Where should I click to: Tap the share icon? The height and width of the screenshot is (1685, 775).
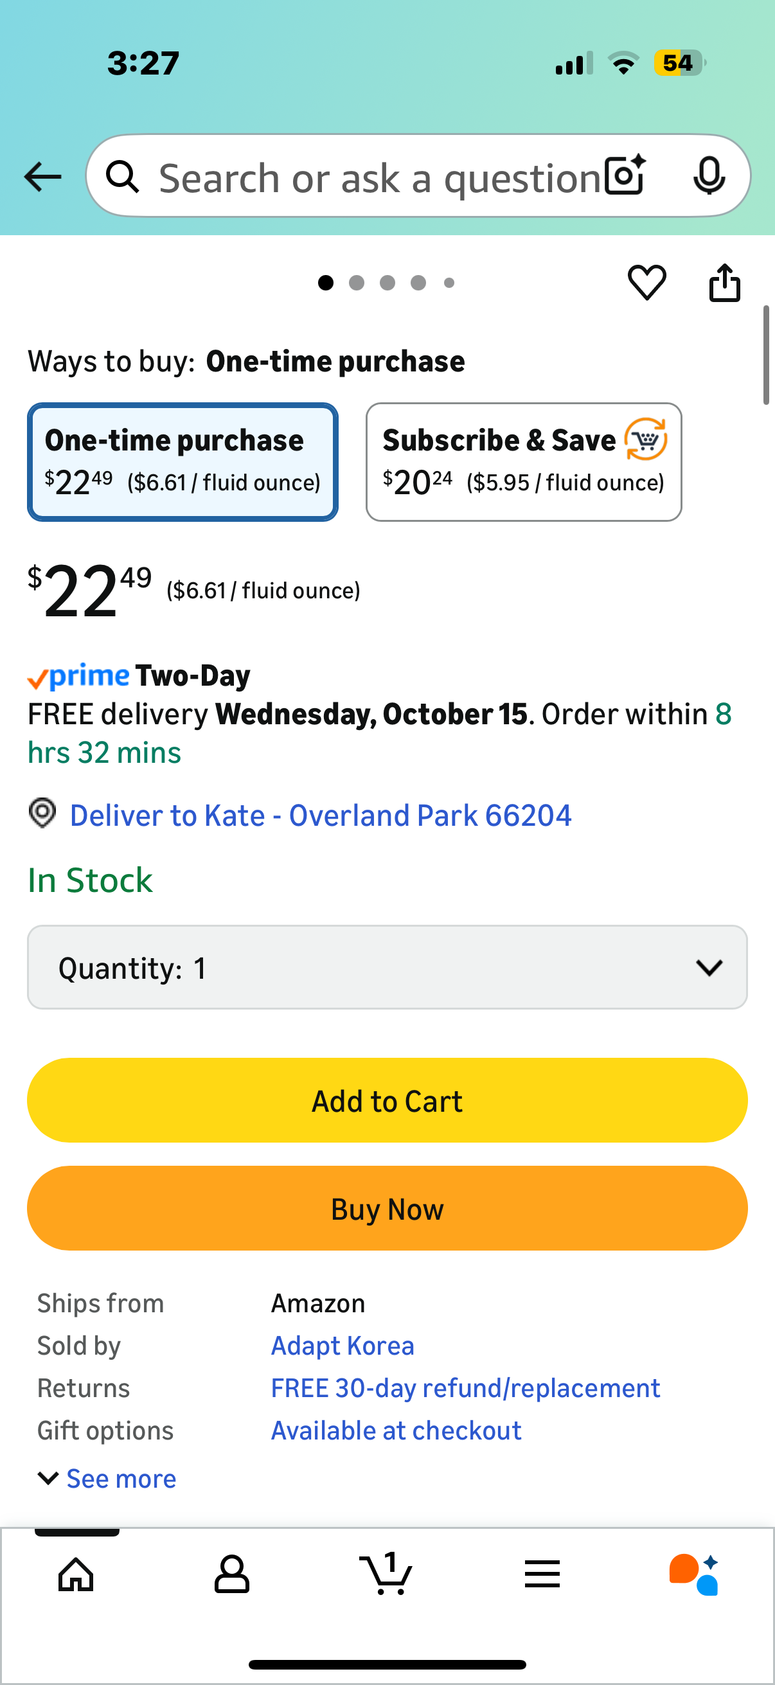725,283
